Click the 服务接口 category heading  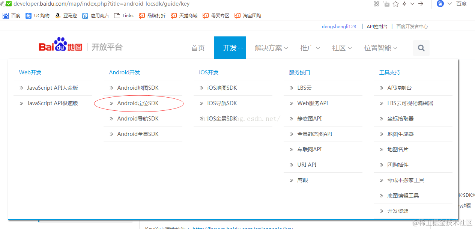coord(299,72)
